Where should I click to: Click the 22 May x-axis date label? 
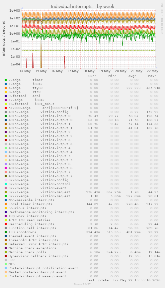(153, 71)
